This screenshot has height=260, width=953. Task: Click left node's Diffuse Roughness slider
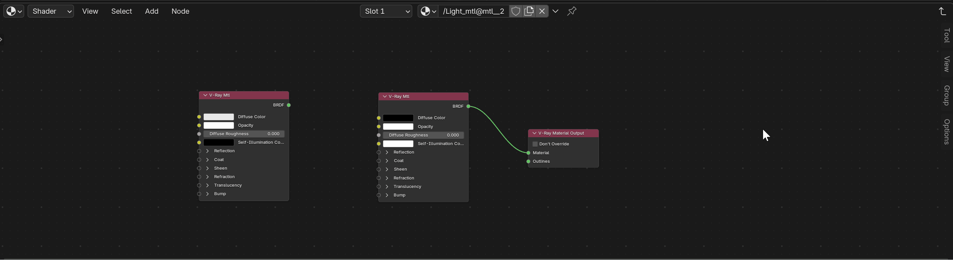tap(244, 134)
